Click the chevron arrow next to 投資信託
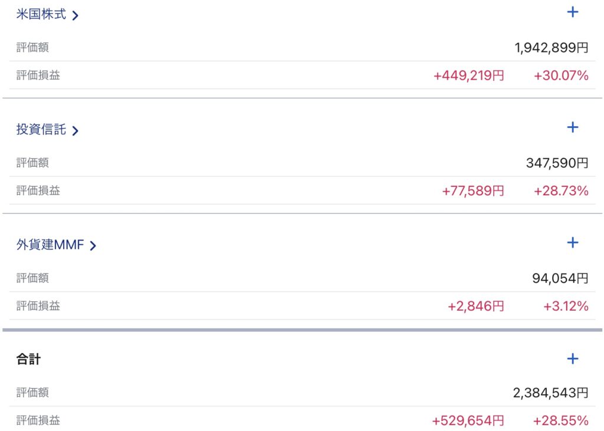This screenshot has height=431, width=604. click(75, 131)
